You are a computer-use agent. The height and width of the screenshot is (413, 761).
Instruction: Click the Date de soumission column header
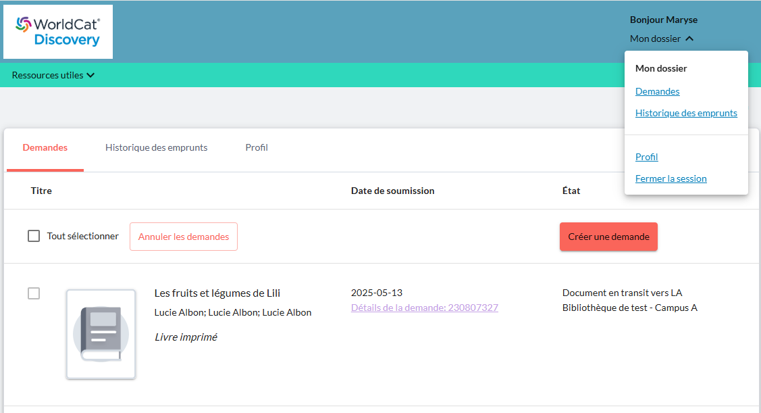(392, 191)
